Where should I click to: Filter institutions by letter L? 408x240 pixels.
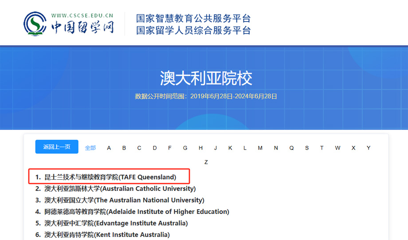point(245,148)
